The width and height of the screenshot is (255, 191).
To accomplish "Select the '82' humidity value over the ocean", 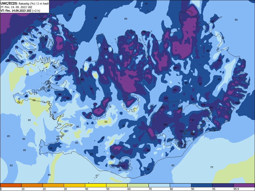I will click(x=11, y=165).
